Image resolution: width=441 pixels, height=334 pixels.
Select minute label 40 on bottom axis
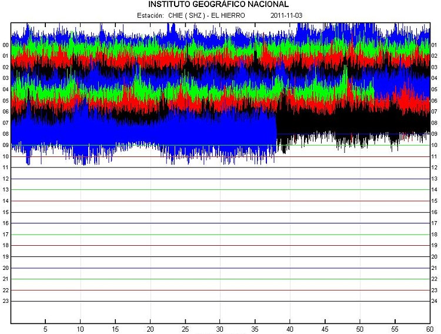(x=290, y=329)
